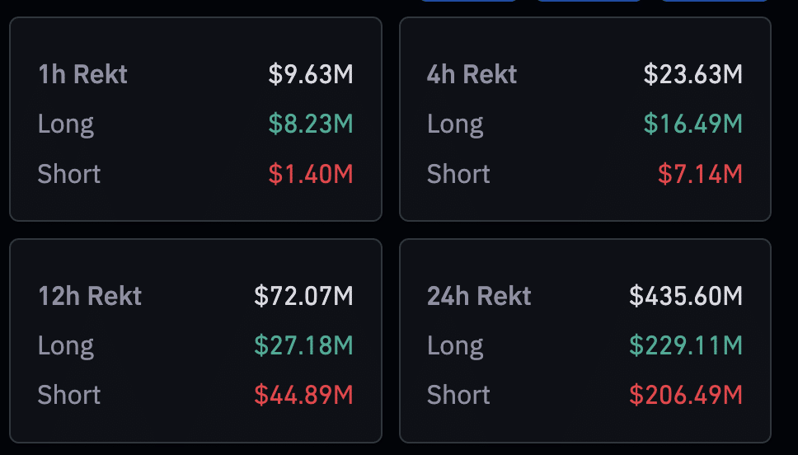798x455 pixels.
Task: Click the 24h Rekt label
Action: click(479, 296)
